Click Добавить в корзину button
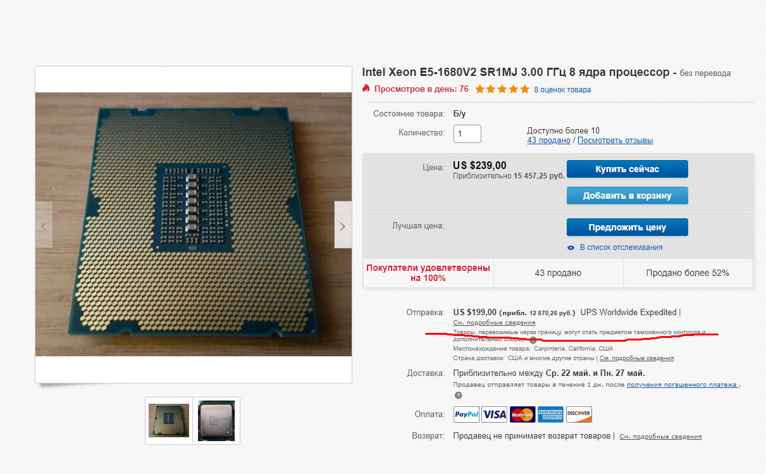 click(627, 196)
